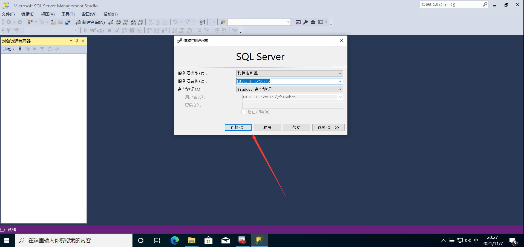This screenshot has height=247, width=524.
Task: Expand the New Project dropdown arrow
Action: 36,22
